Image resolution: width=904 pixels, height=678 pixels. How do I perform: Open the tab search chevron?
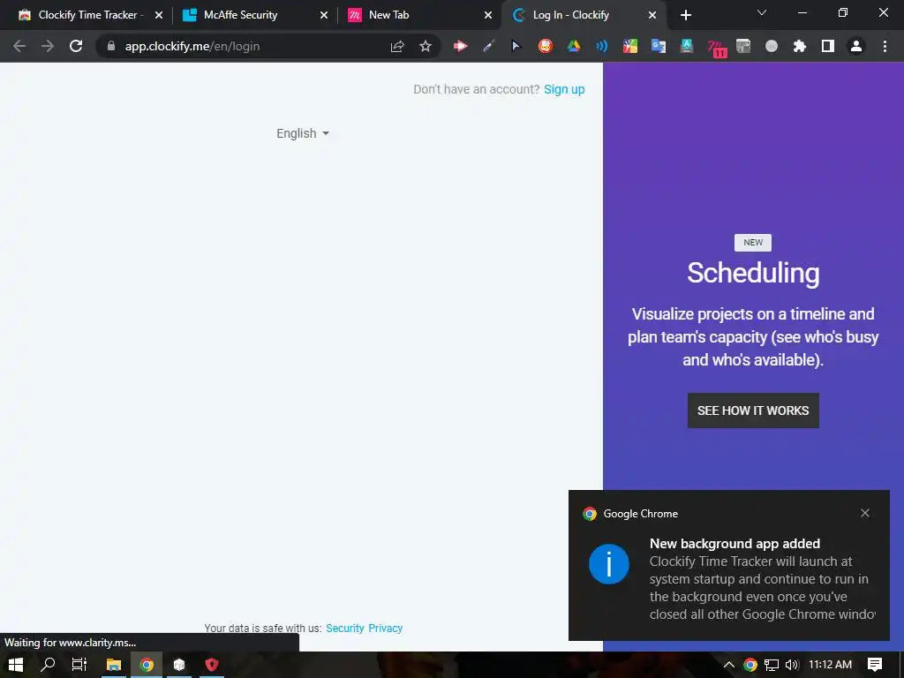(x=762, y=12)
